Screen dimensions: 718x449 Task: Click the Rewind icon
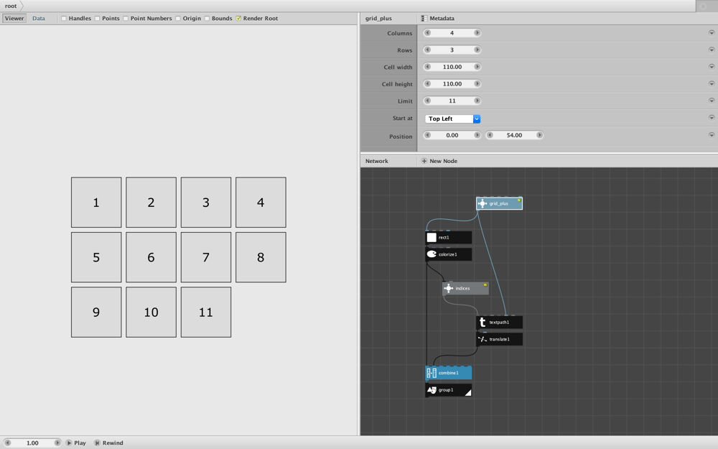point(97,443)
